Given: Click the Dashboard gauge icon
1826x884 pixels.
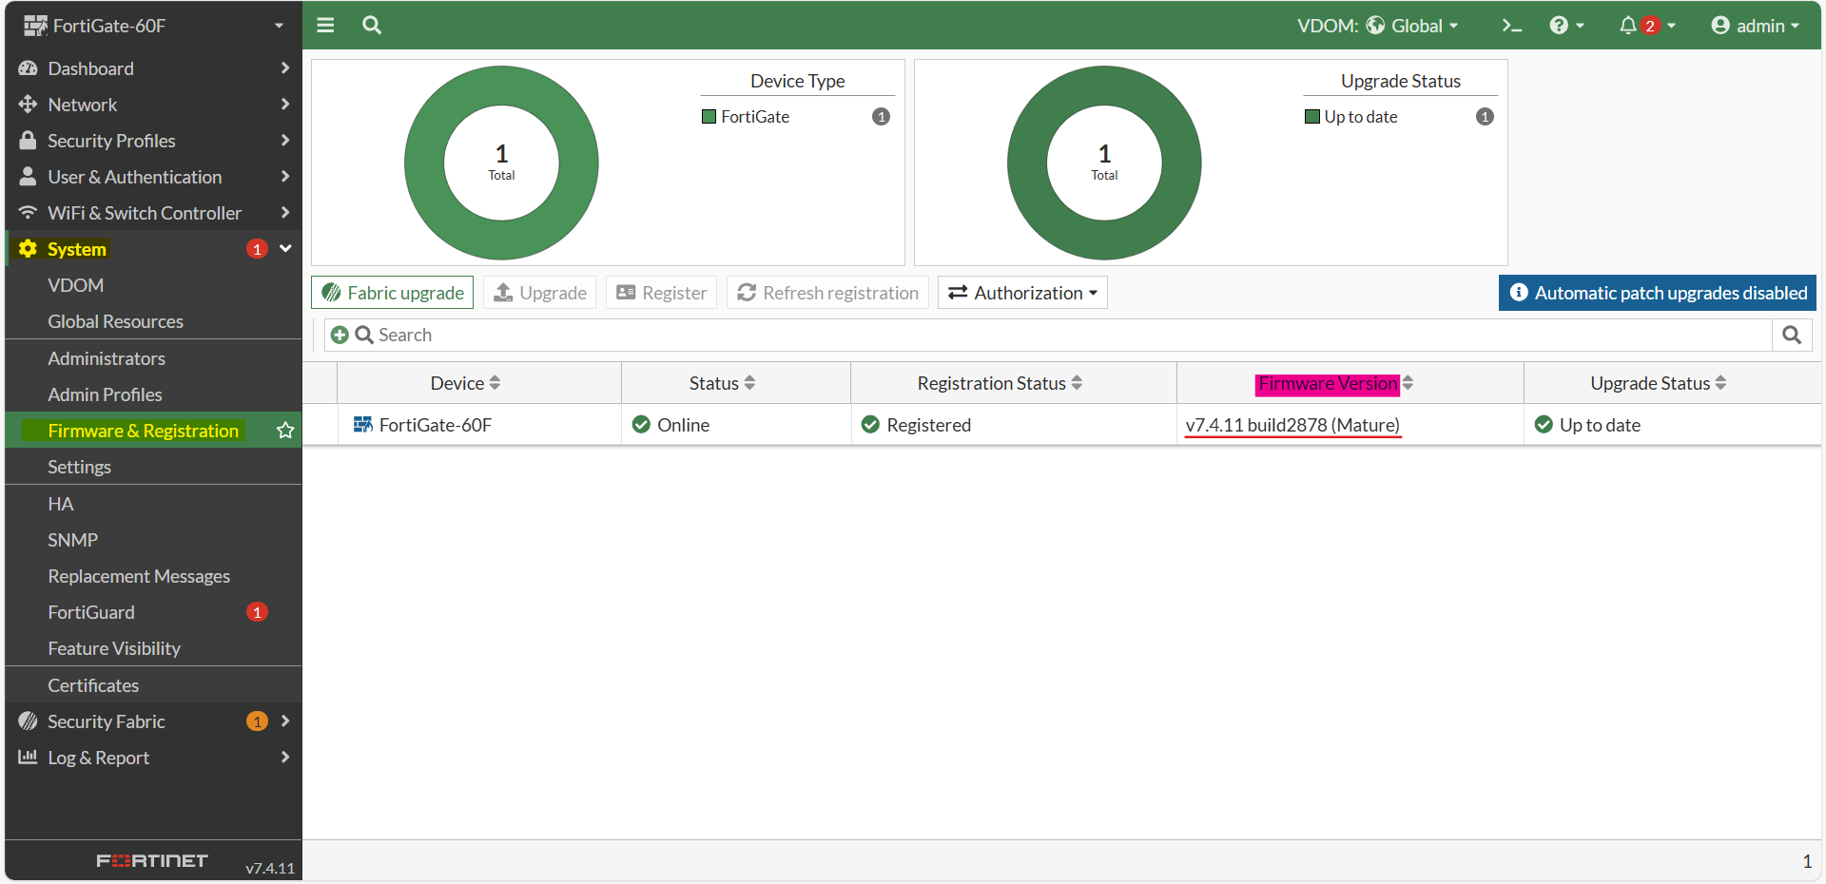Looking at the screenshot, I should click(x=29, y=68).
